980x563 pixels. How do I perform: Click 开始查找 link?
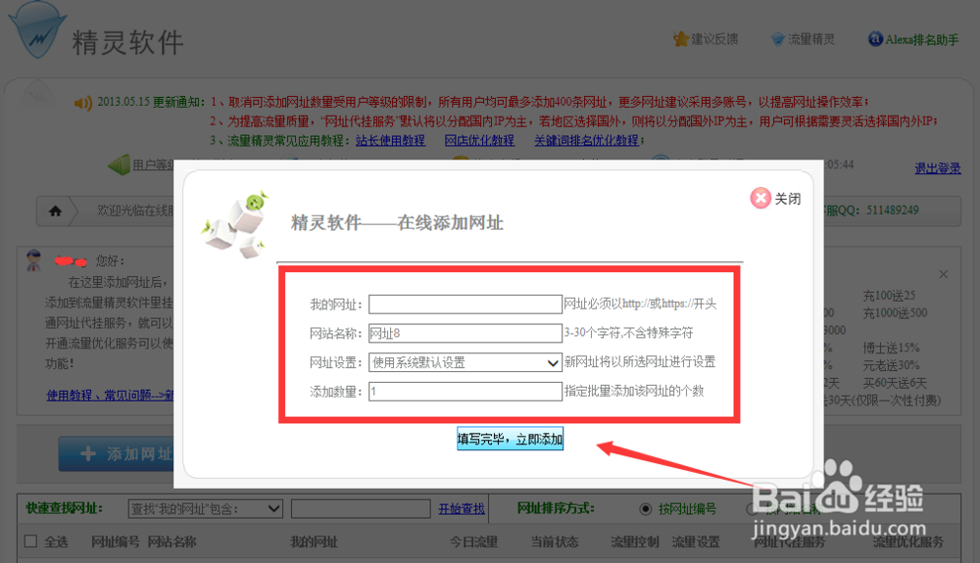[x=462, y=509]
